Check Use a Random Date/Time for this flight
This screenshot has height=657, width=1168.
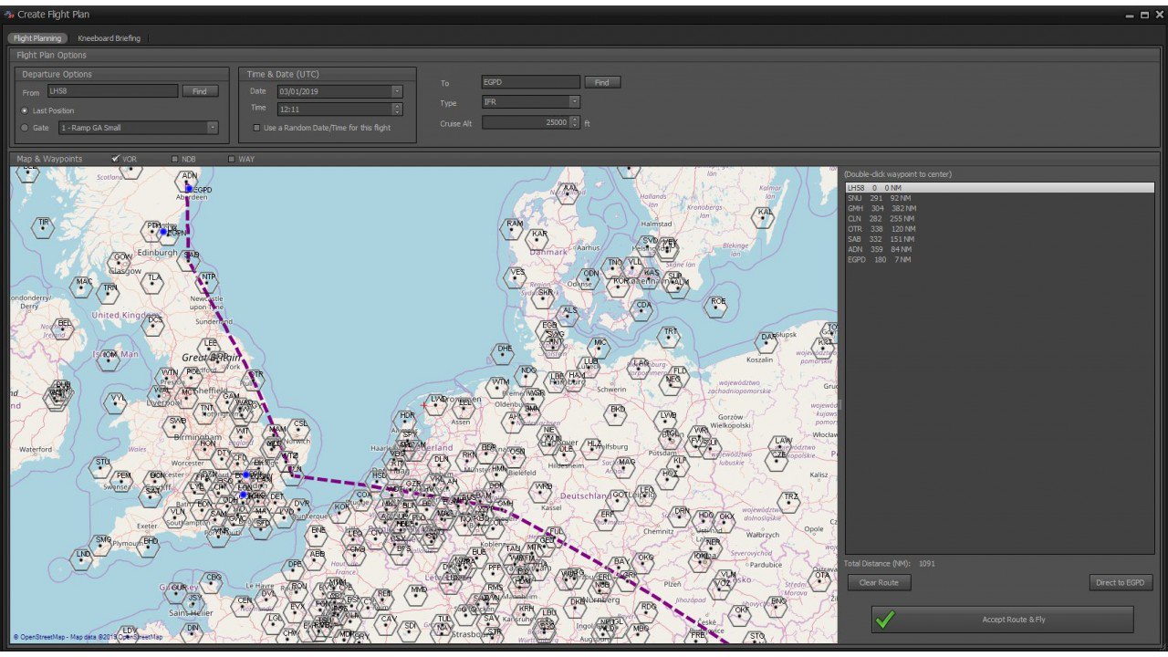pyautogui.click(x=256, y=127)
